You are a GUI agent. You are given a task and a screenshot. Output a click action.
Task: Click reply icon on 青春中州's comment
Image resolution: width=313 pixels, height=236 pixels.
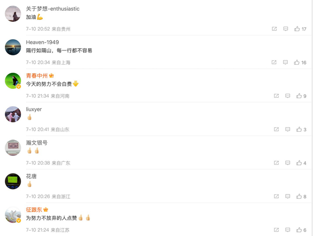click(x=288, y=96)
